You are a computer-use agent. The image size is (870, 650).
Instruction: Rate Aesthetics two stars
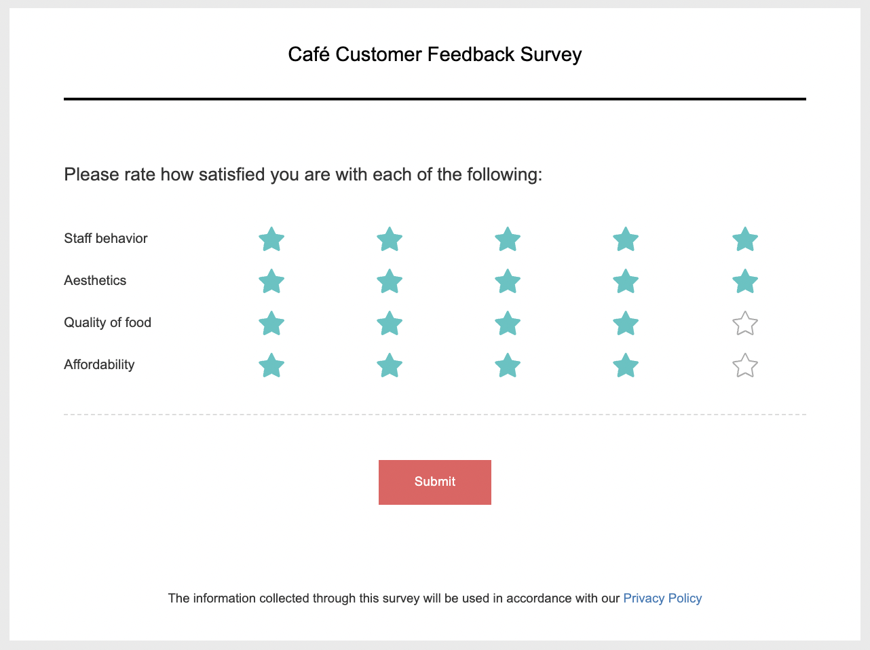tap(390, 282)
